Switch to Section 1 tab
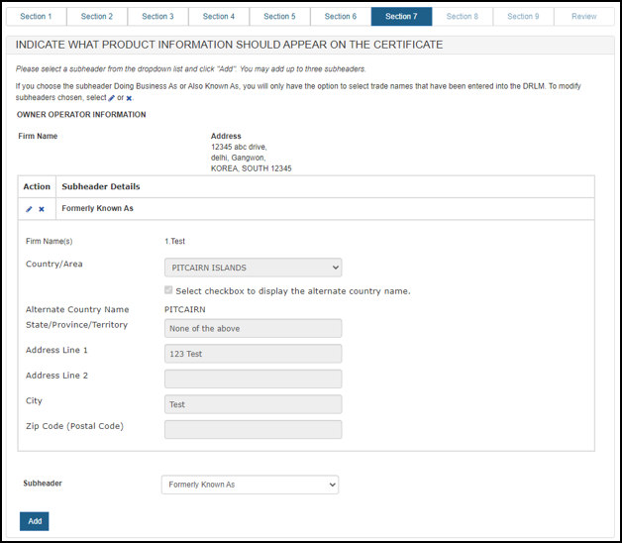 (36, 17)
